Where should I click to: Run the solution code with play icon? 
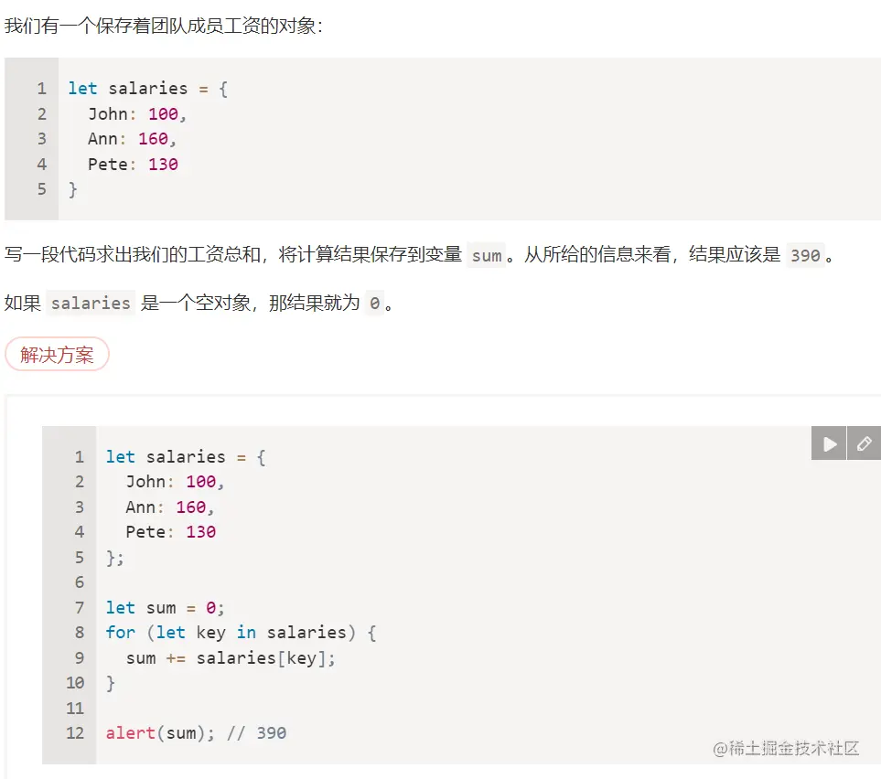coord(829,443)
